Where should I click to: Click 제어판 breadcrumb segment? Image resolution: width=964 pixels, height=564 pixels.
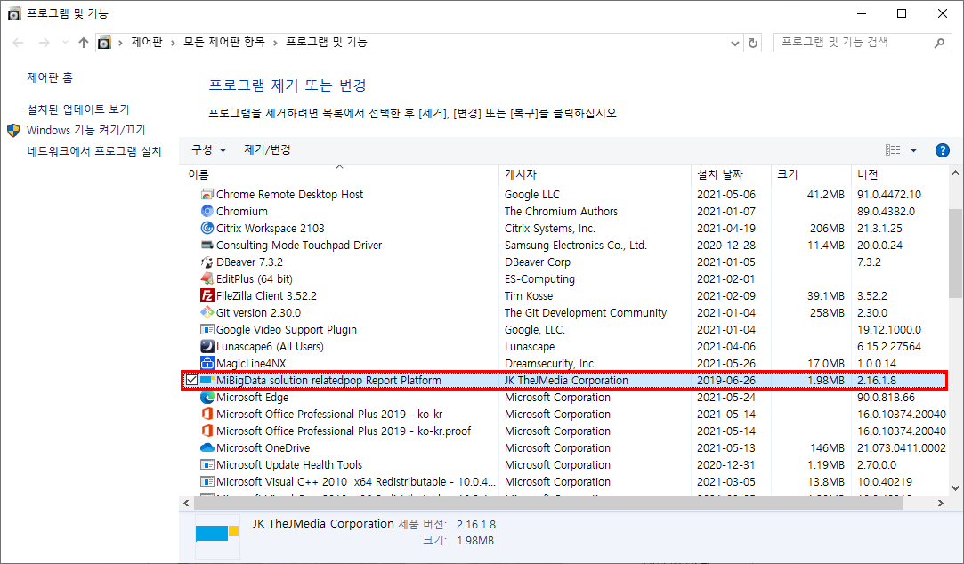pos(147,43)
